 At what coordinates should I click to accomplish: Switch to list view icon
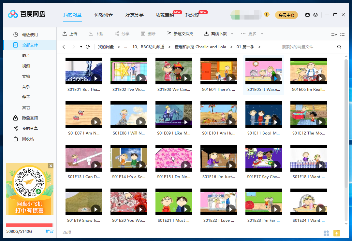click(342, 34)
